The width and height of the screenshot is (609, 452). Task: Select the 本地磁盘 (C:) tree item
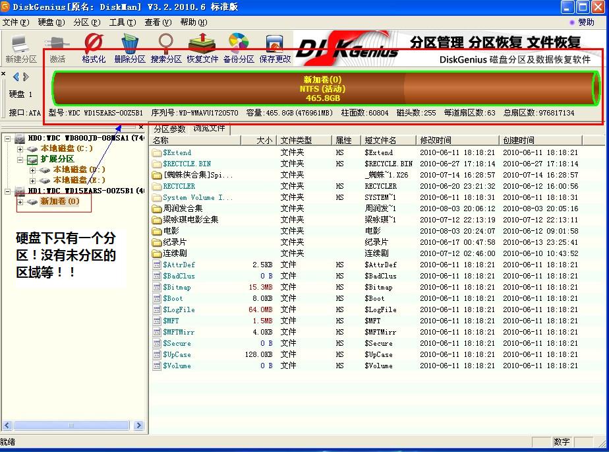(x=67, y=148)
